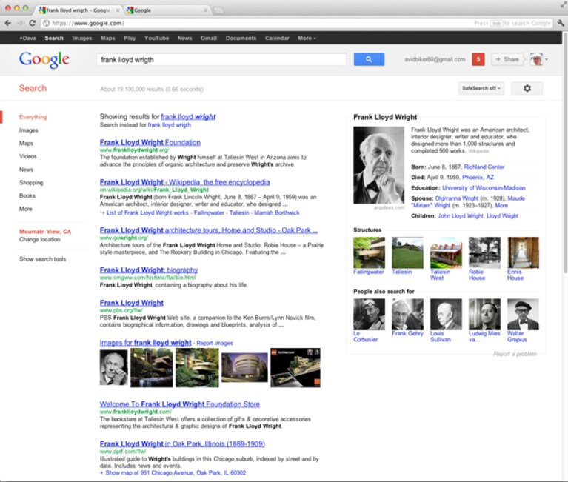
Task: Open Frank Lloyd Wright Foundation result
Action: point(150,142)
